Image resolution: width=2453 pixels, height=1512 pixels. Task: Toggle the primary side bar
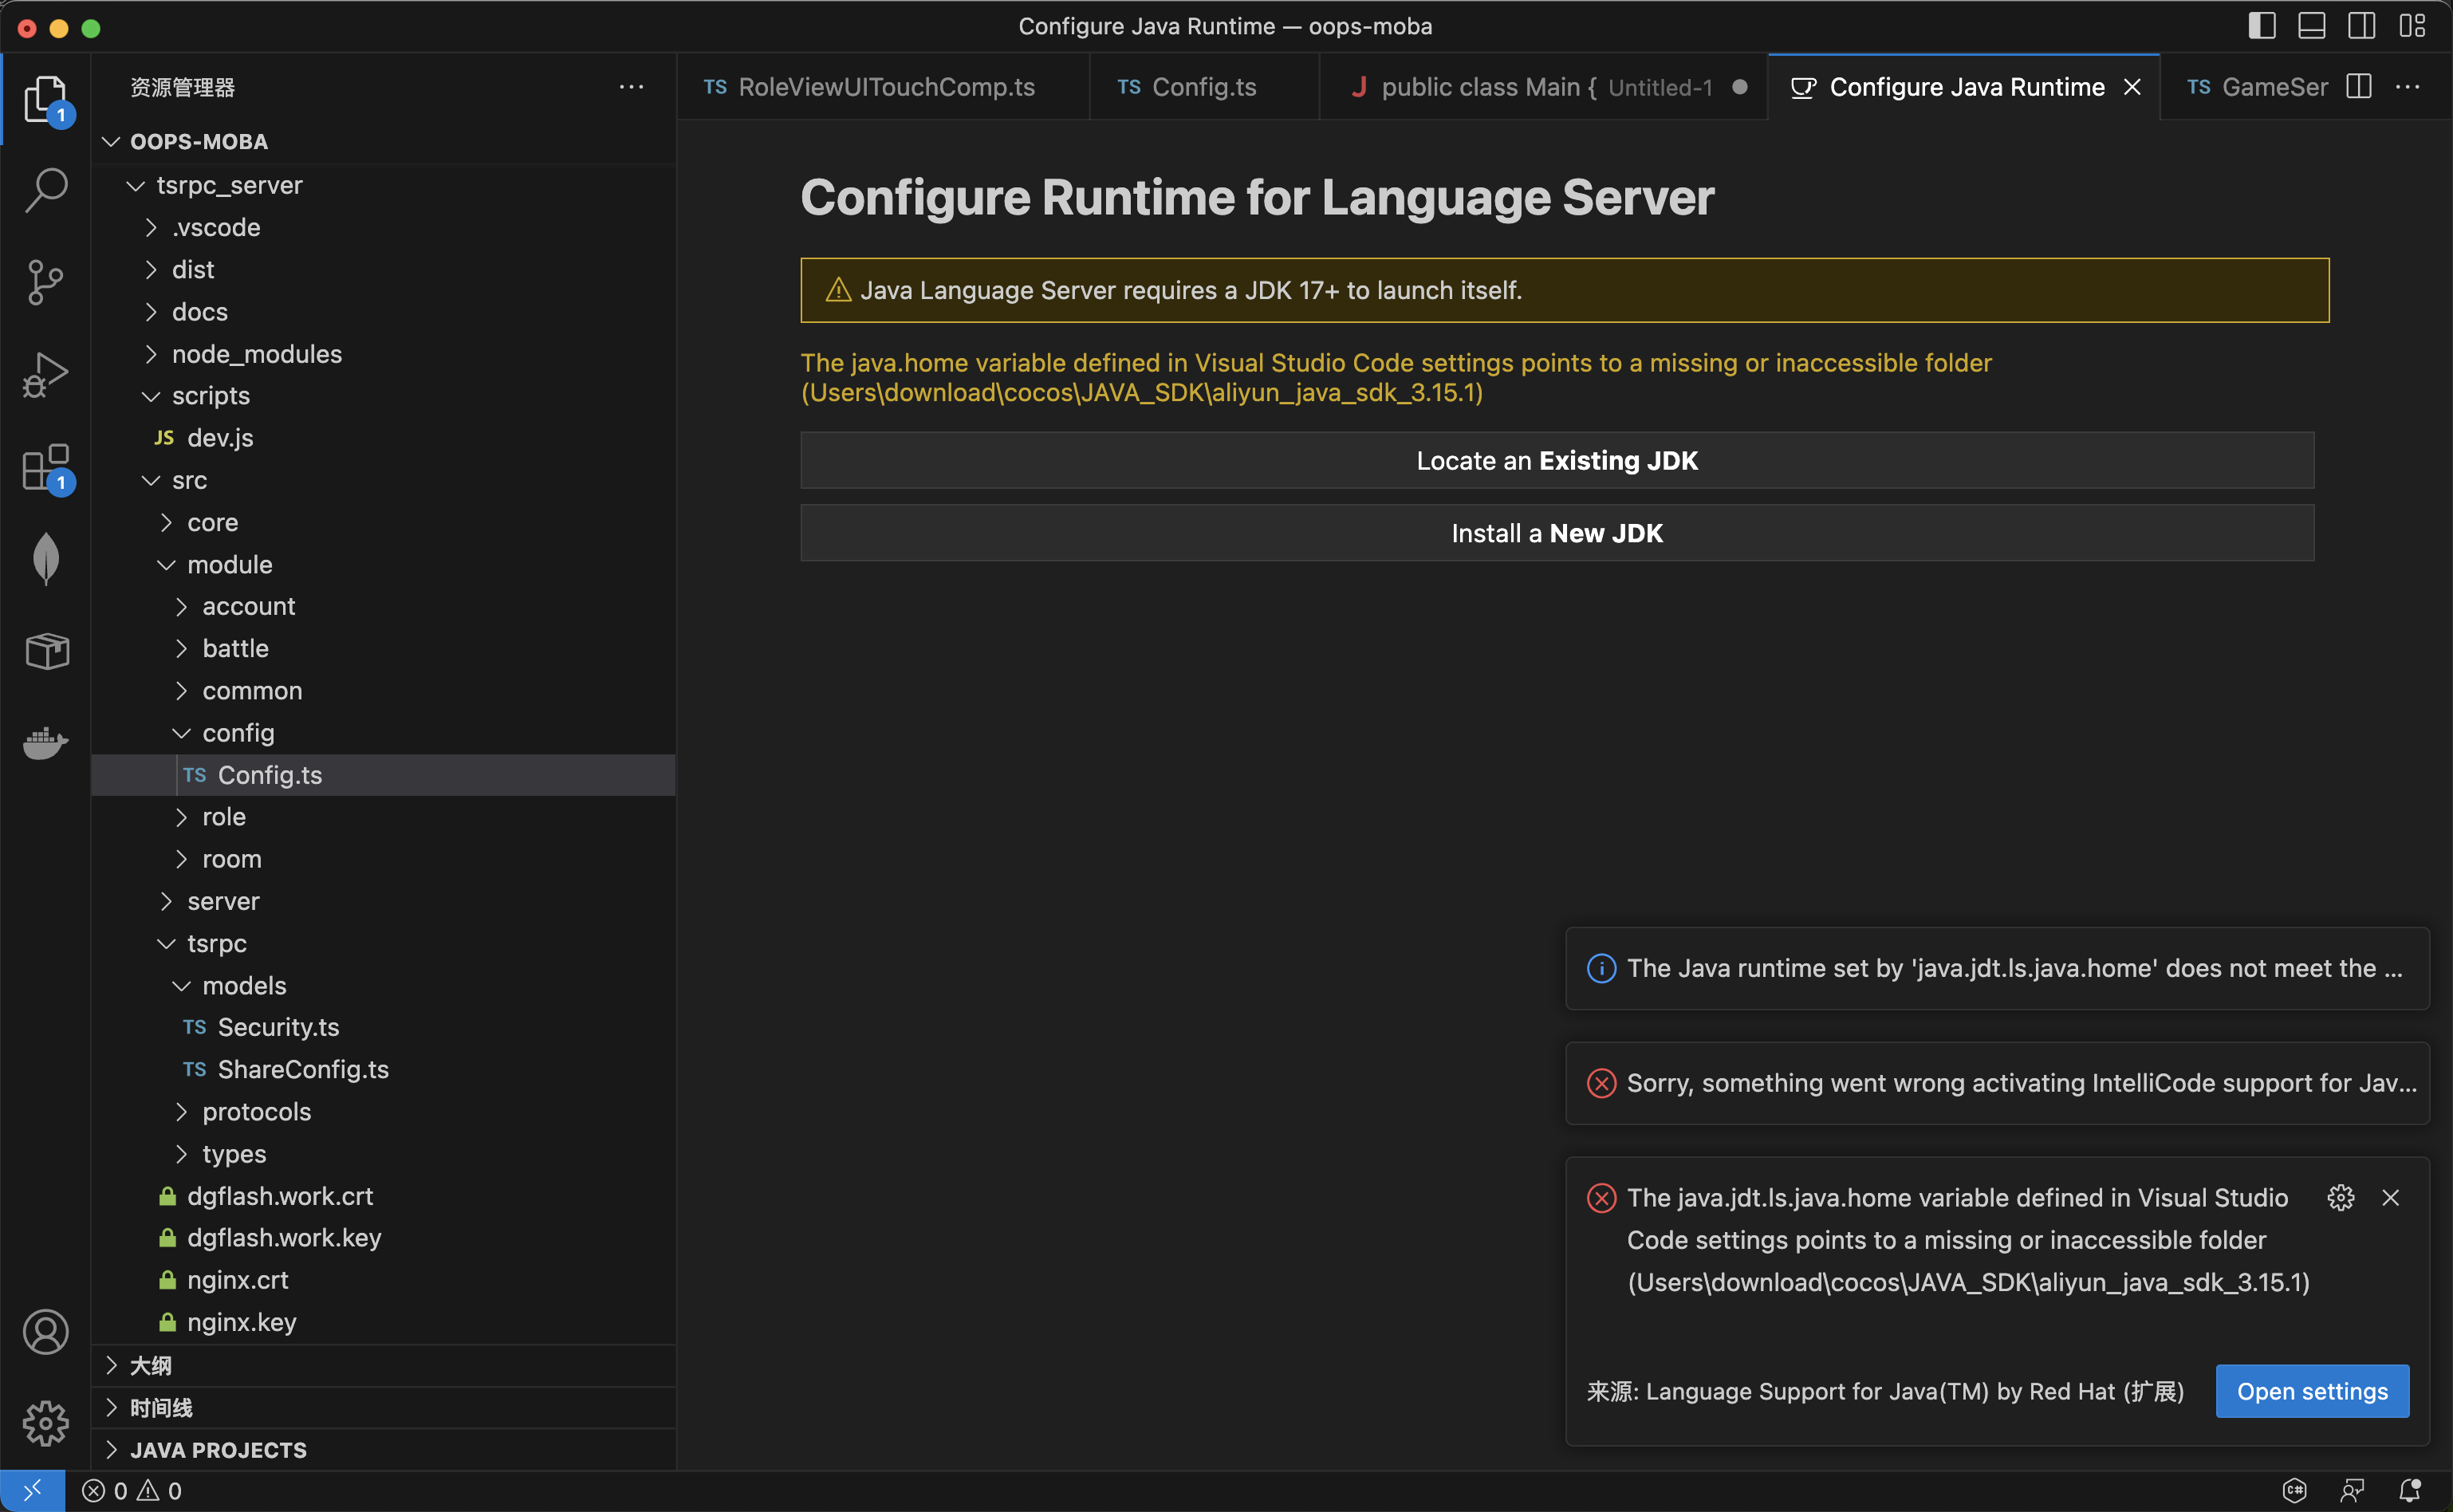[x=2262, y=26]
